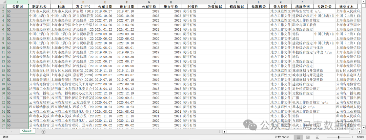Click horizontal scrollbar right arrow
Viewport: 366px width, 140px height.
point(360,132)
